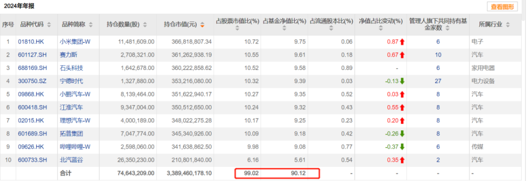Sort by 占股票市值比(%) column arrows
This screenshot has height=181, width=528.
tap(238, 29)
